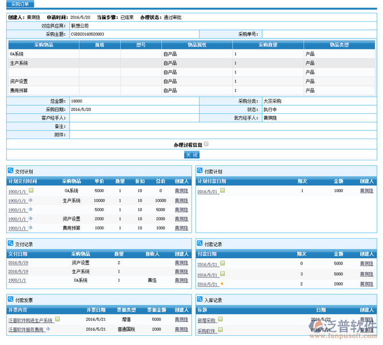The height and width of the screenshot is (345, 383).
Task: Open delivery record 2016/5/19 for 生产系统
Action: coord(18,271)
